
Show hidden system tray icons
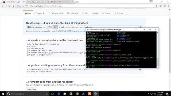tap(149, 94)
